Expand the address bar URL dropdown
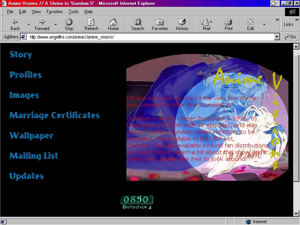 pyautogui.click(x=277, y=37)
